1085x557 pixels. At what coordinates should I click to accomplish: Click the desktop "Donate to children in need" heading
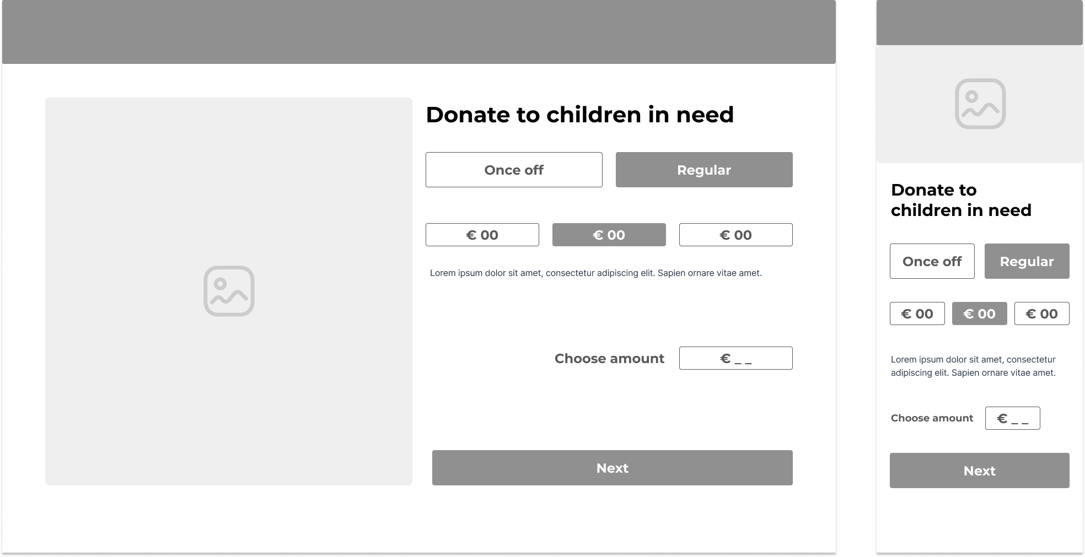[x=579, y=115]
